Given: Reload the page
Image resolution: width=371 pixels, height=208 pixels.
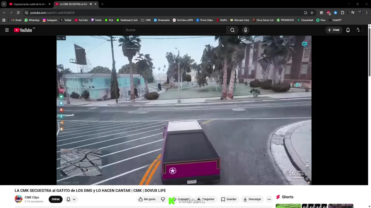Looking at the screenshot, I should 18,13.
